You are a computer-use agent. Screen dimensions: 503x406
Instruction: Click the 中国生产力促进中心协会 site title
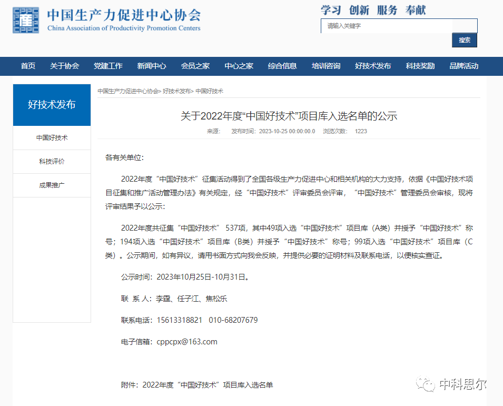(124, 15)
